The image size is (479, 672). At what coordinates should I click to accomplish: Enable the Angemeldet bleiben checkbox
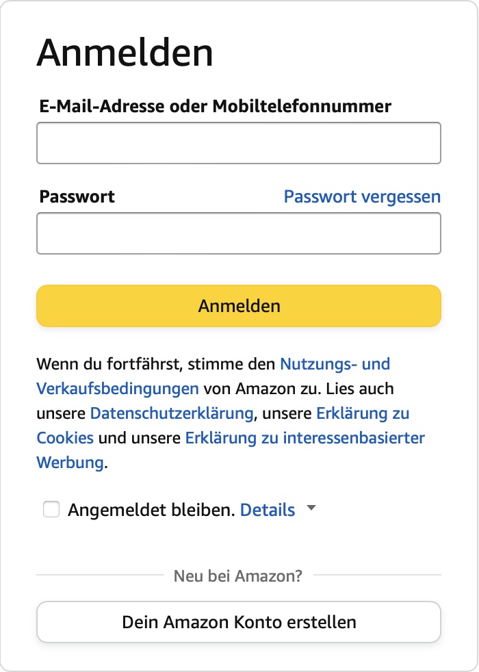(x=51, y=510)
